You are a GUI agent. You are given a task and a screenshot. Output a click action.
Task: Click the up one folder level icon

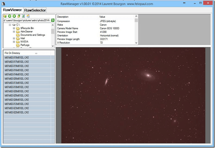[x=19, y=16]
